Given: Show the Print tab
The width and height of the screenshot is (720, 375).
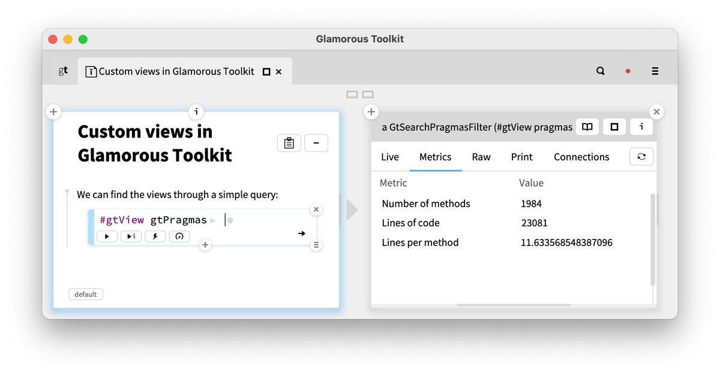Looking at the screenshot, I should (x=522, y=157).
